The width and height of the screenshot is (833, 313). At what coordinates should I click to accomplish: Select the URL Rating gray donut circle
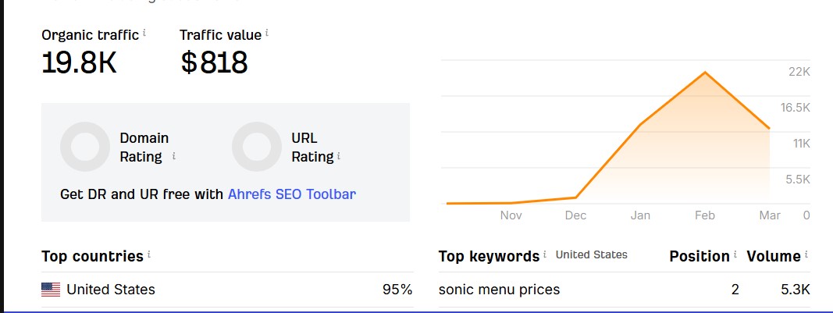pyautogui.click(x=256, y=147)
